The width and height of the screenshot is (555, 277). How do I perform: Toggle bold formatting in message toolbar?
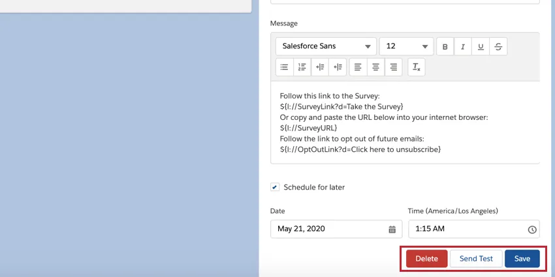tap(445, 46)
